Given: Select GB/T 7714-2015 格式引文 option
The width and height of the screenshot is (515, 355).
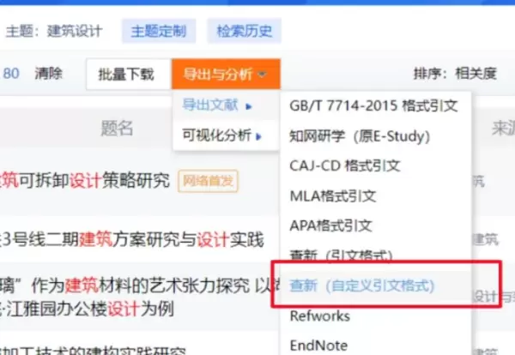Looking at the screenshot, I should pos(374,106).
